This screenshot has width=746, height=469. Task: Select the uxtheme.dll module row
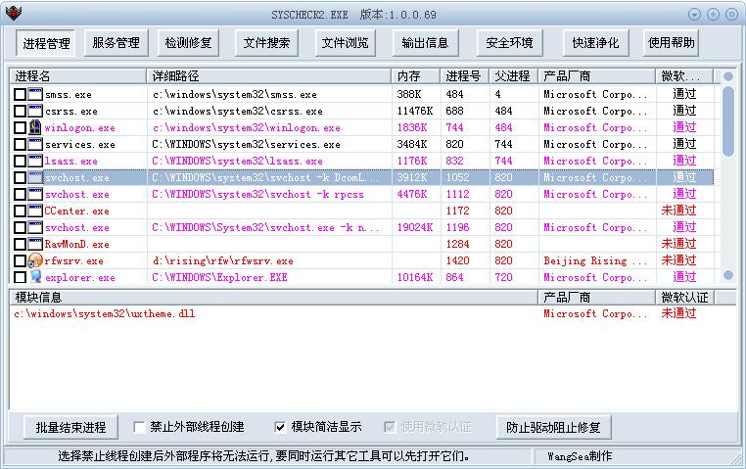tap(361, 314)
